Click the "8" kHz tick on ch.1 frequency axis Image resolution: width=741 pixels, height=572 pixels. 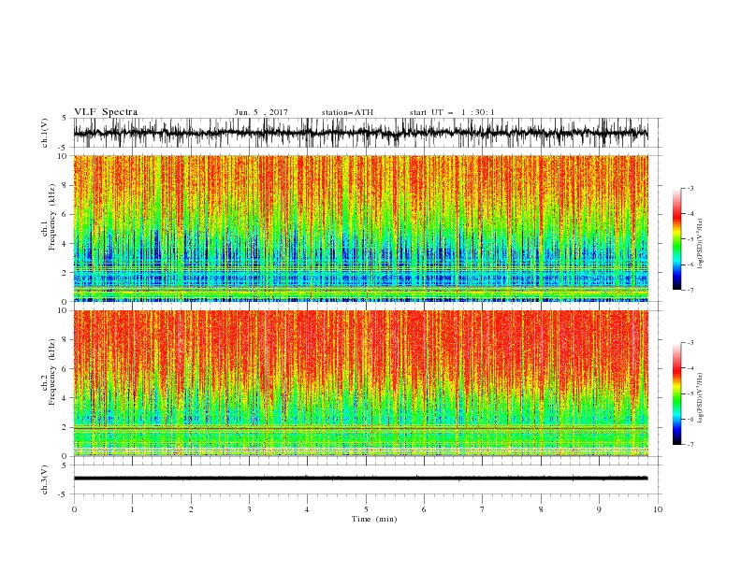(x=65, y=185)
